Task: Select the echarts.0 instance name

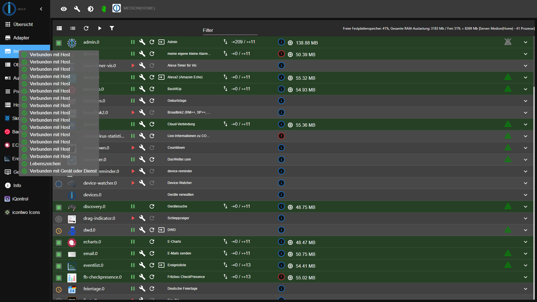Action: click(92, 242)
